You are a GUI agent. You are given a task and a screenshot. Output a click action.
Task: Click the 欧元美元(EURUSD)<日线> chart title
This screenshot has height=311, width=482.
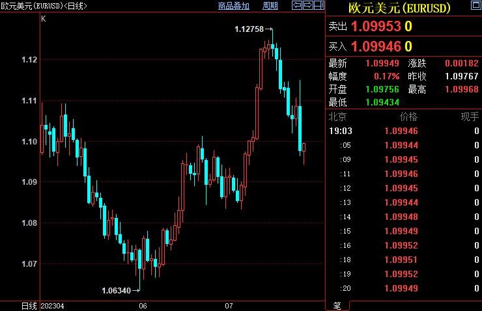pos(44,6)
